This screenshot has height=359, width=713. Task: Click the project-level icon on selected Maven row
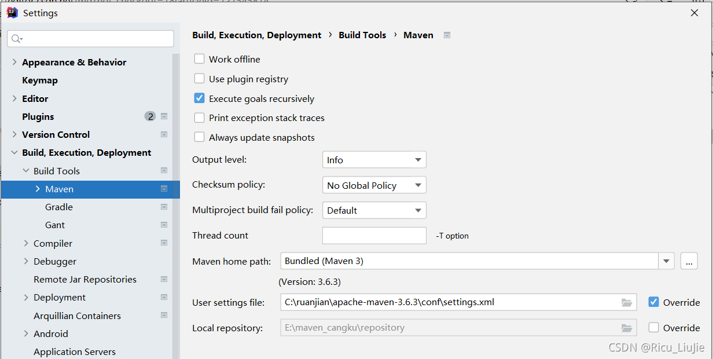pos(164,189)
